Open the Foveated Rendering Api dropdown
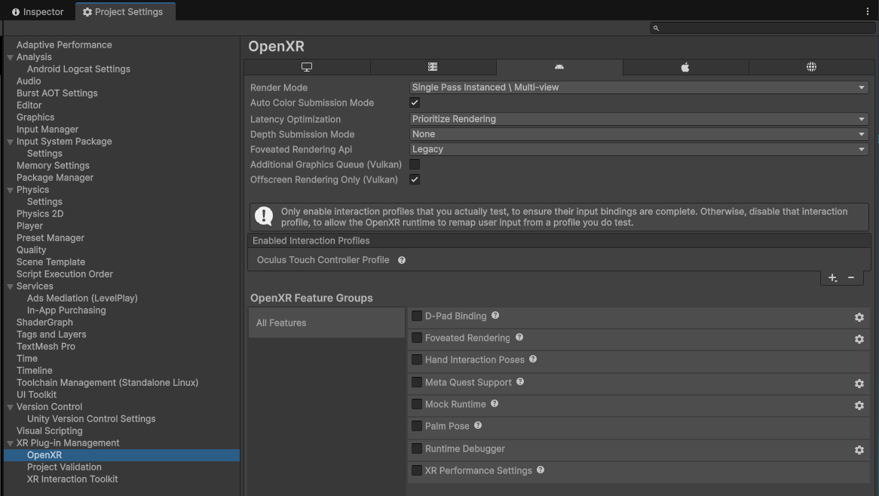The height and width of the screenshot is (496, 879). point(639,149)
